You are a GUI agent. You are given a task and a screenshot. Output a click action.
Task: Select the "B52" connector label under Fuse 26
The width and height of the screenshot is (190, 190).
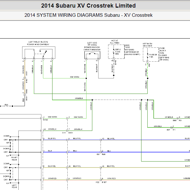click(x=149, y=65)
